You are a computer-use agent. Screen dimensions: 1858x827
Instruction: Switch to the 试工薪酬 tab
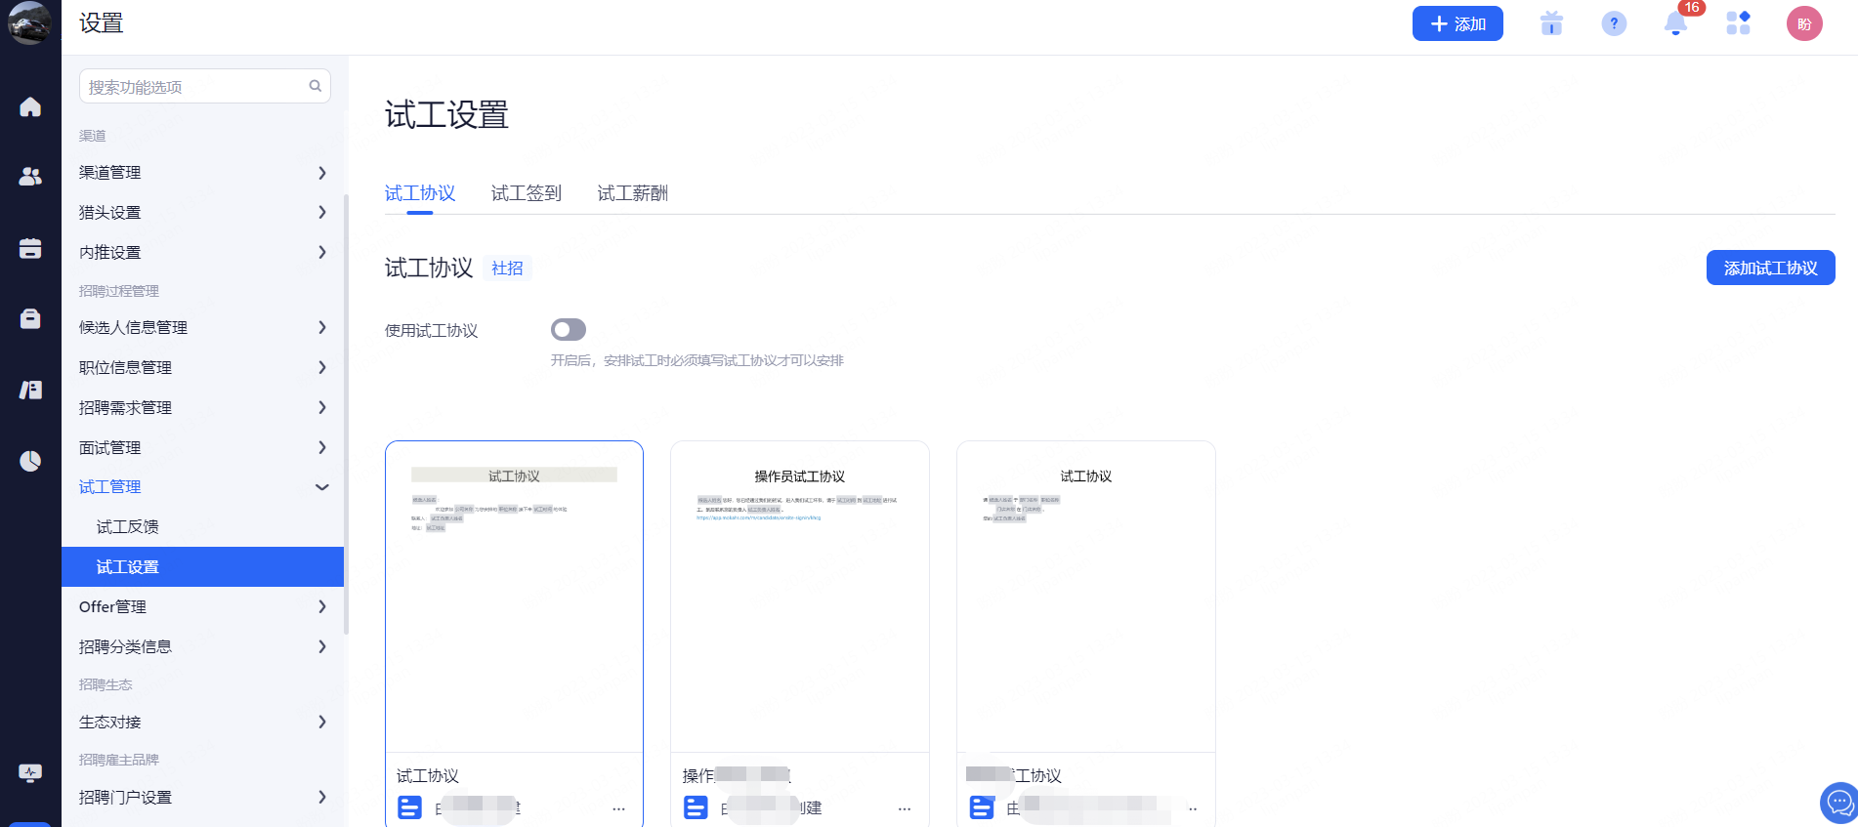tap(632, 193)
